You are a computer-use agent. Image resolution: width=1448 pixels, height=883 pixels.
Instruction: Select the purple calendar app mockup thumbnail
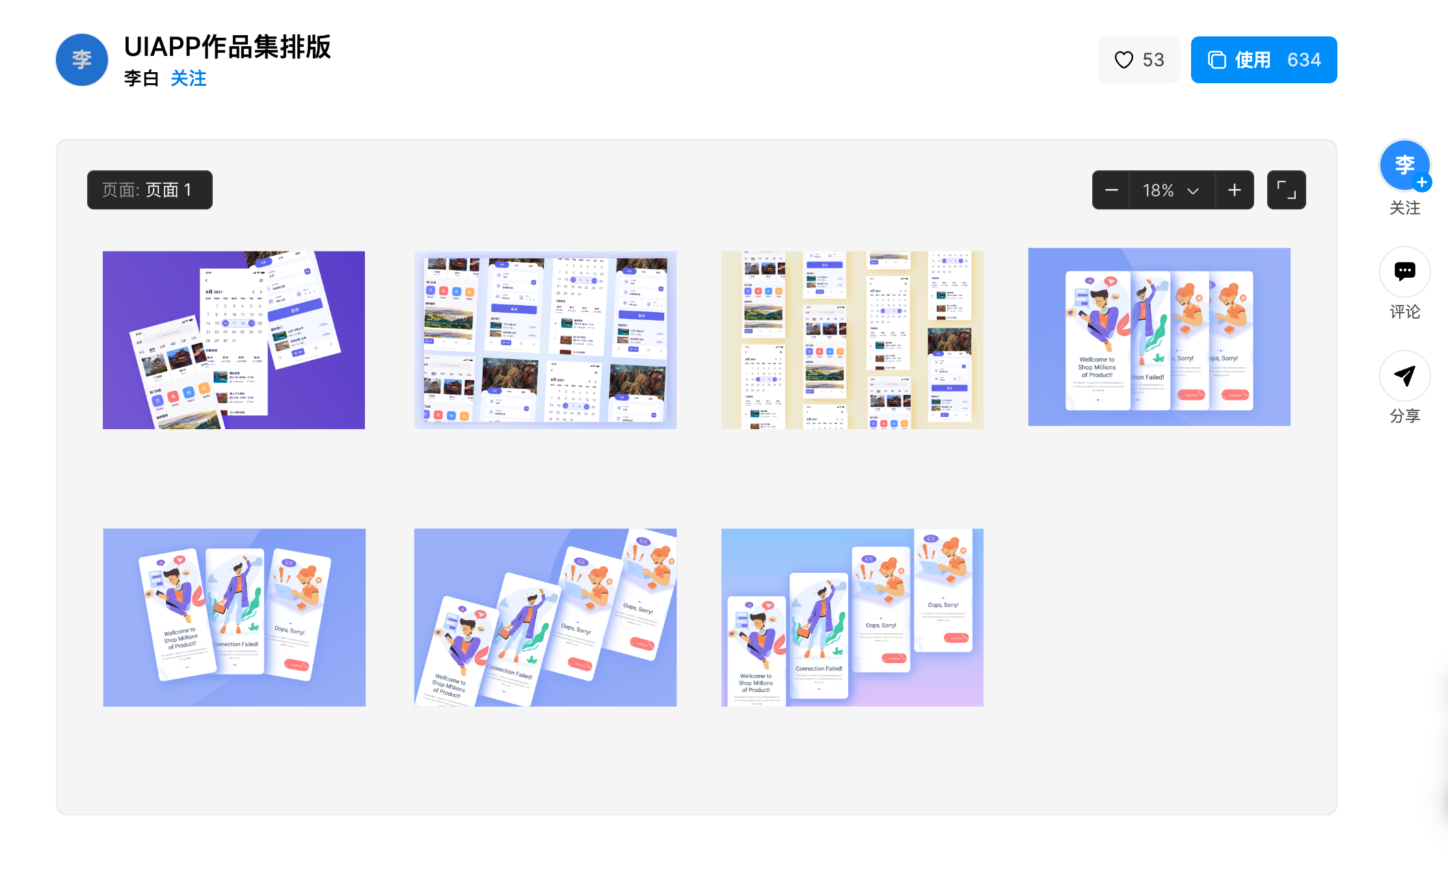234,340
